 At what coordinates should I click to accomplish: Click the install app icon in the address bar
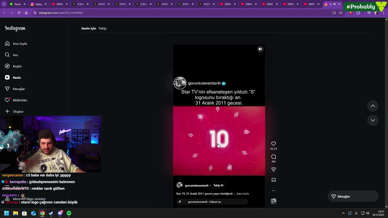[334, 13]
